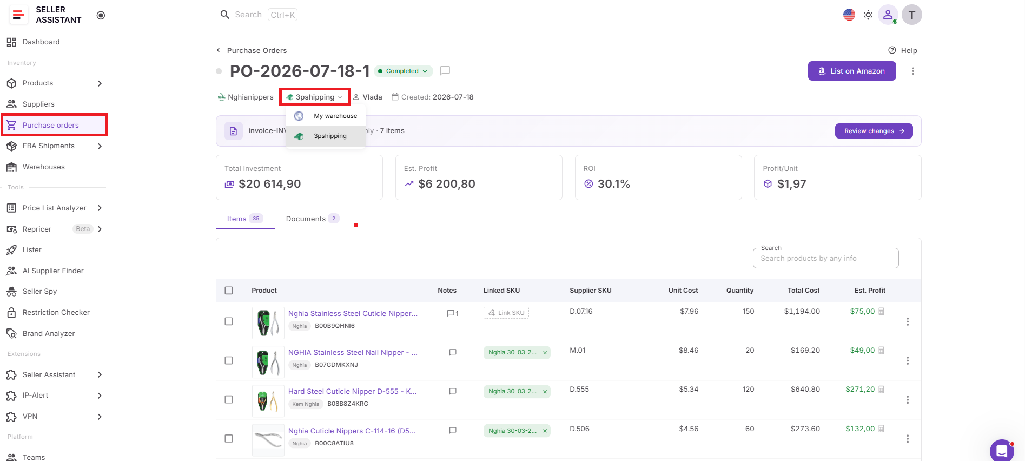
Task: Open the Completed status dropdown
Action: point(404,71)
